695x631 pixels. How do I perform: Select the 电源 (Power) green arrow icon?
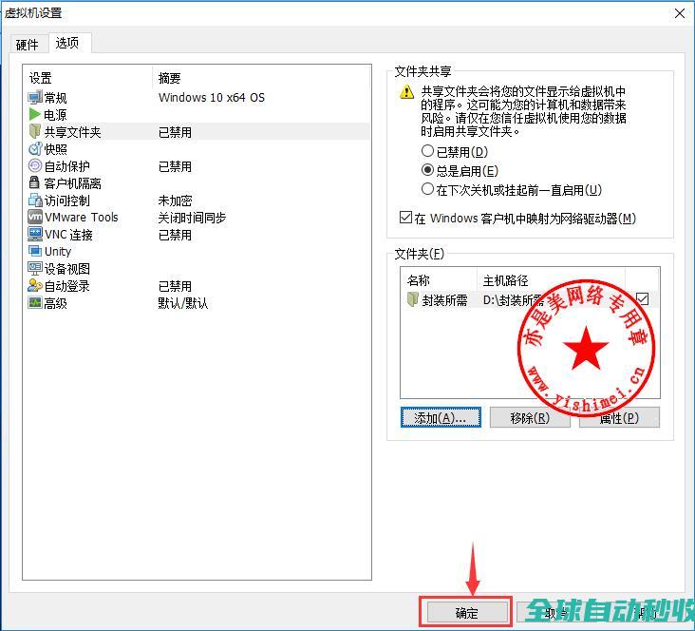[x=35, y=115]
